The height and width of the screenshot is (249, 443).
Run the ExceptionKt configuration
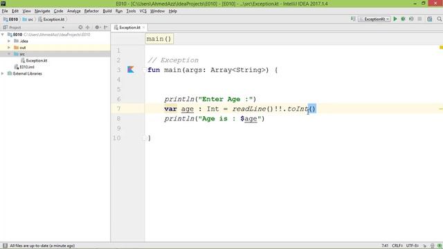pyautogui.click(x=395, y=19)
